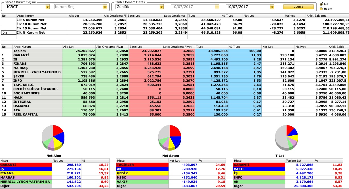Click the Anlık Sakla header in broker table
Viewport: 349px width, 189px height.
coord(337,47)
